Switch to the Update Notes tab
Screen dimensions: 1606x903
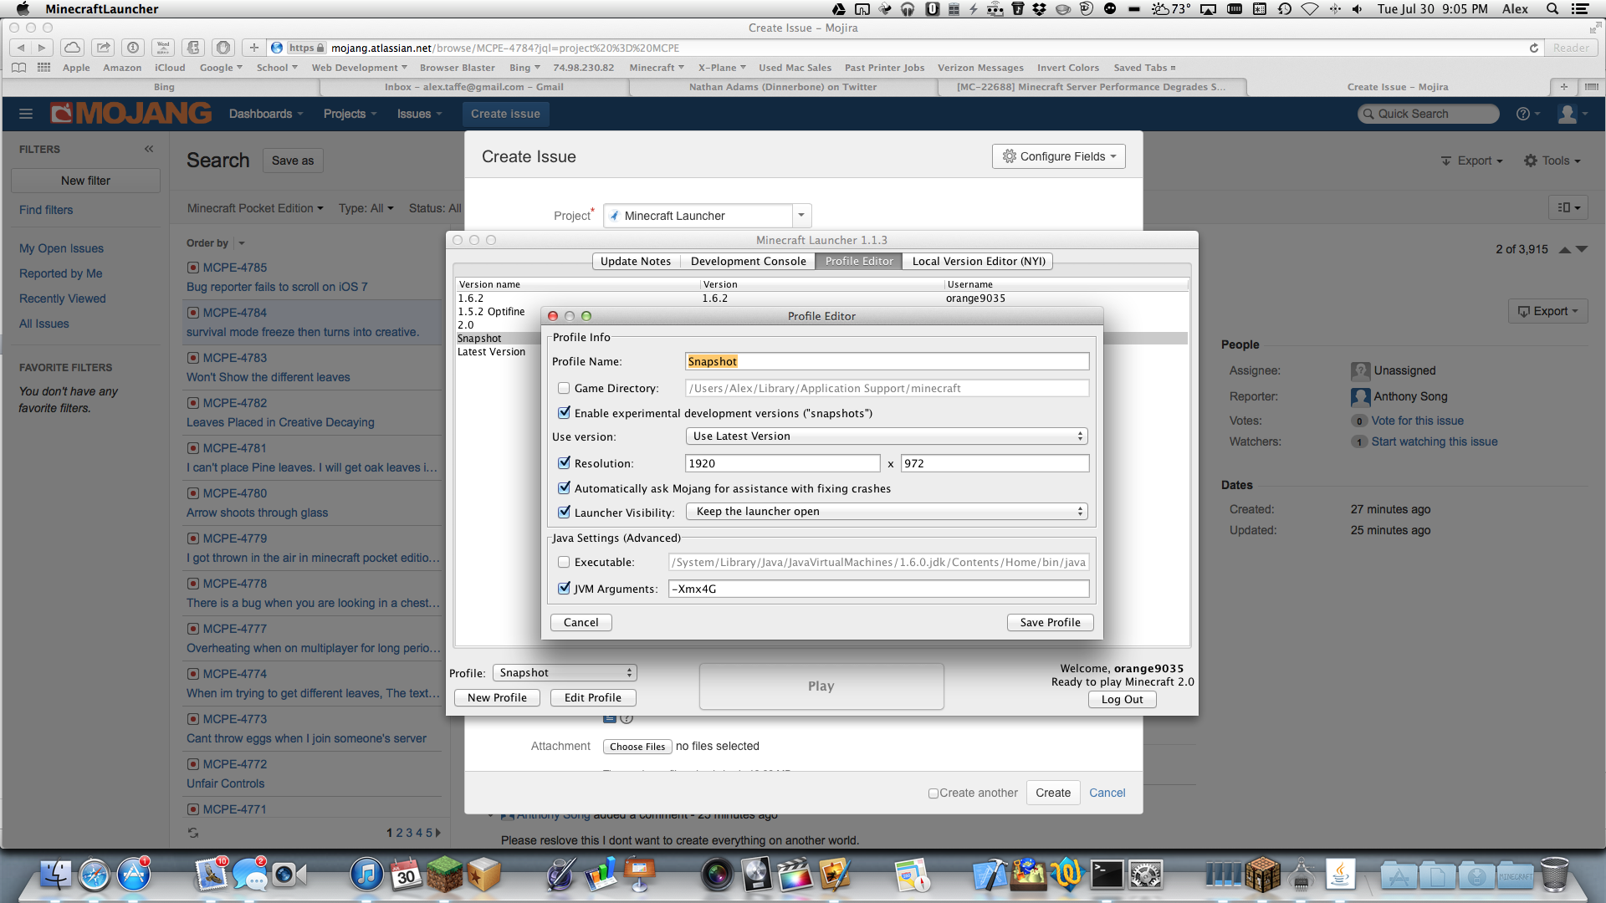click(636, 261)
